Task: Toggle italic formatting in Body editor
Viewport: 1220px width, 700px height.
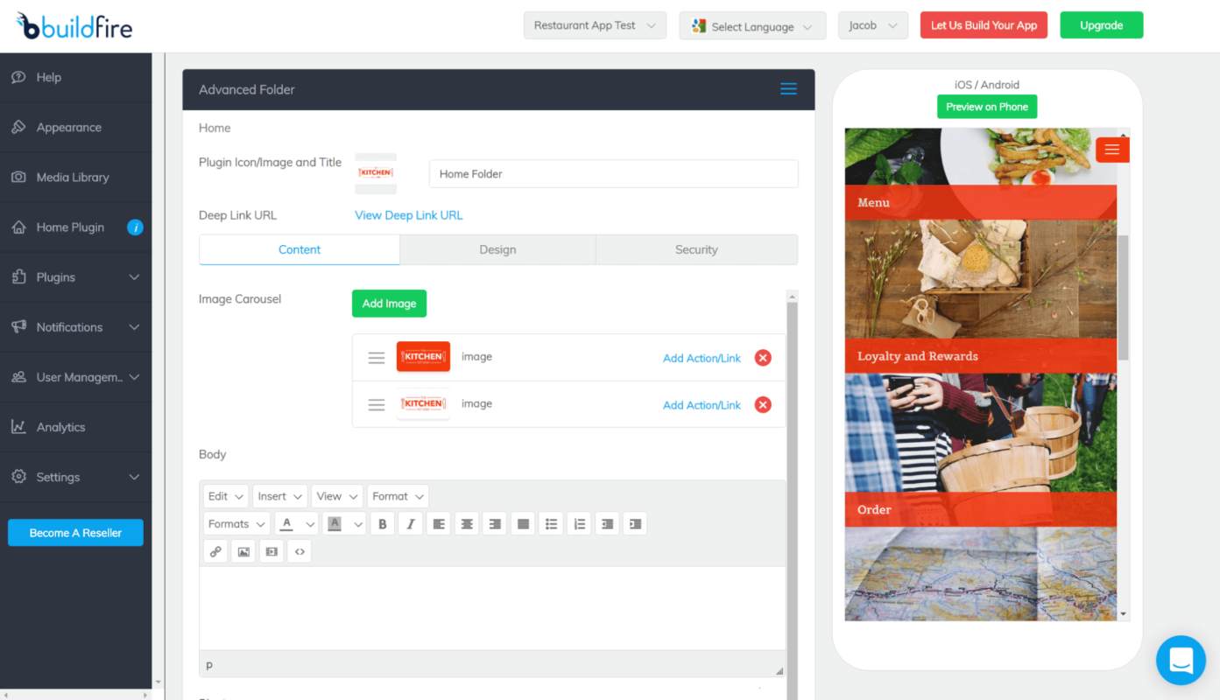Action: click(x=411, y=524)
